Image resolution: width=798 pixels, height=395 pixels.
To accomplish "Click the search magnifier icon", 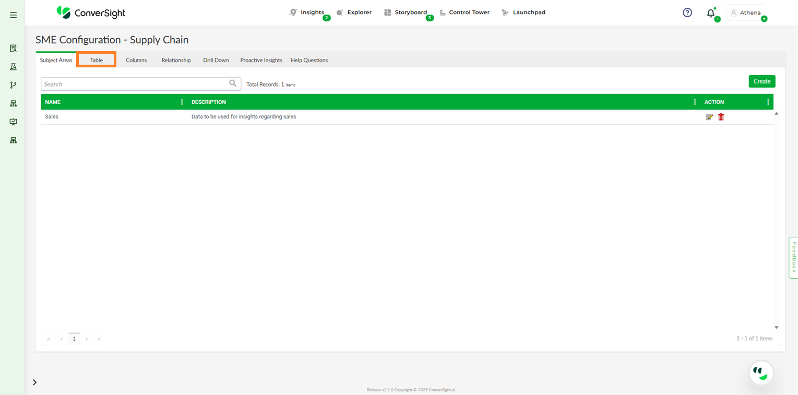I will (233, 83).
